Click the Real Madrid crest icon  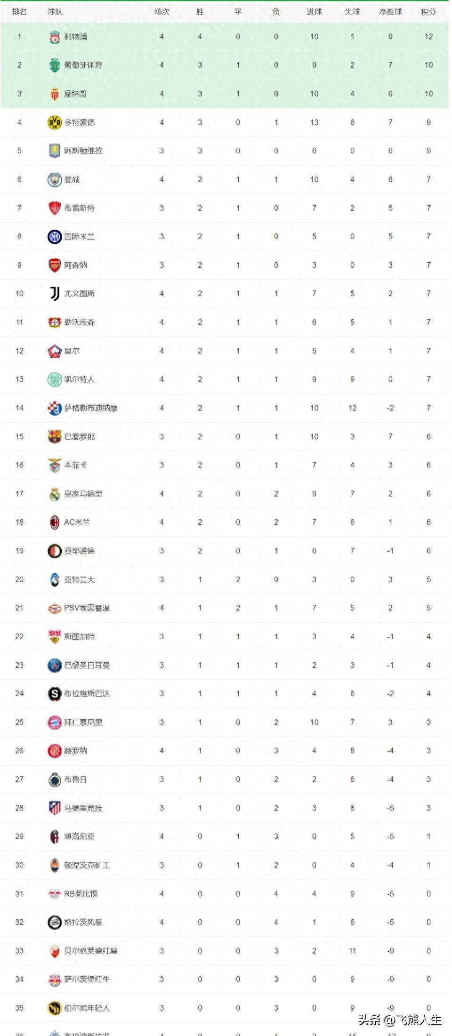tap(55, 494)
